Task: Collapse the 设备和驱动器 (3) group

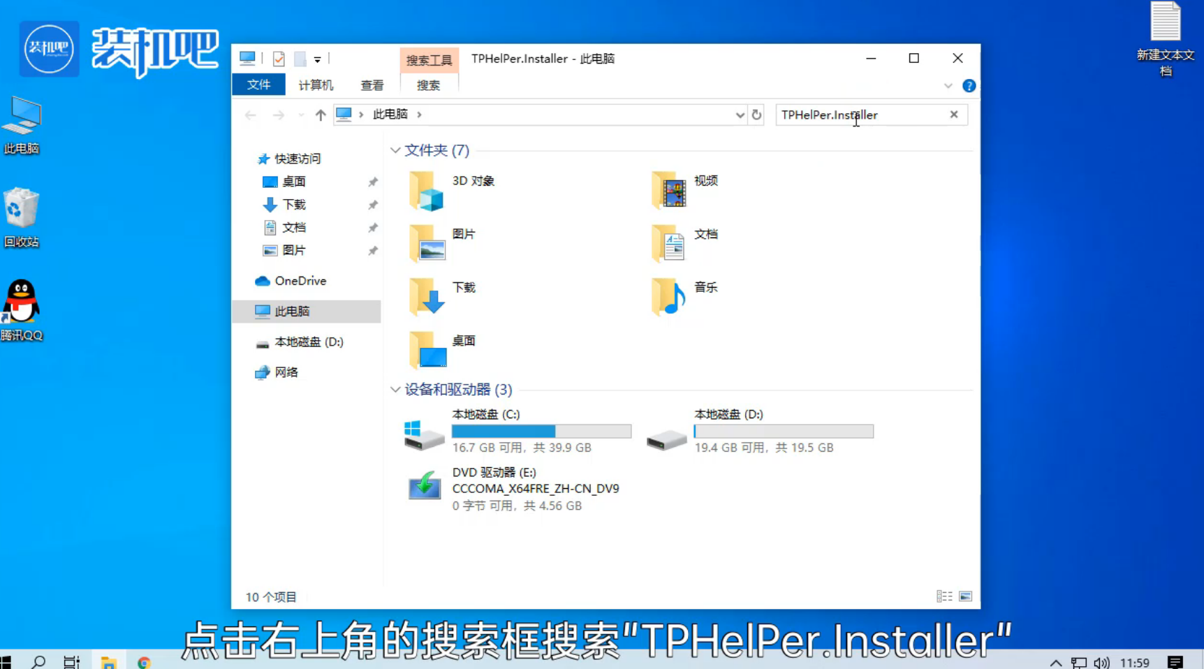Action: (x=395, y=390)
